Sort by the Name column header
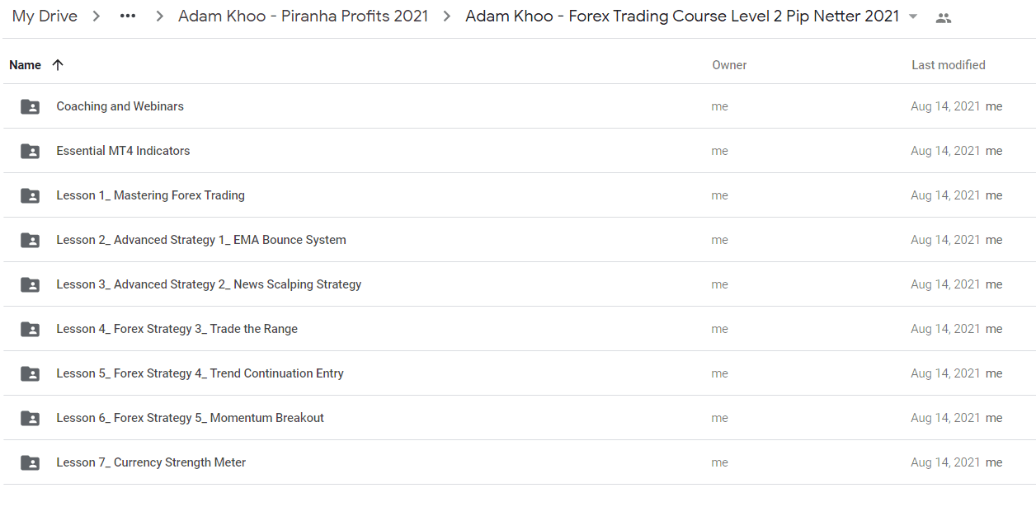Image resolution: width=1036 pixels, height=516 pixels. coord(25,65)
